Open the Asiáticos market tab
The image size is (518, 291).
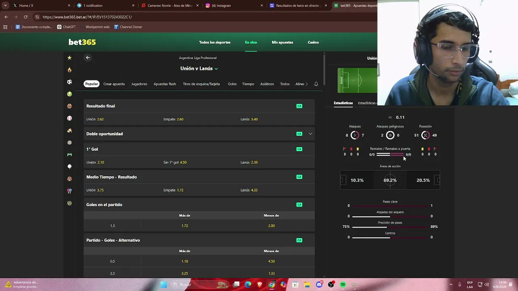tap(267, 84)
